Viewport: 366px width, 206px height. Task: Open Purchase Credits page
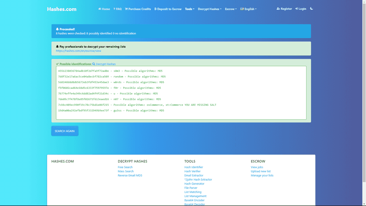(138, 9)
